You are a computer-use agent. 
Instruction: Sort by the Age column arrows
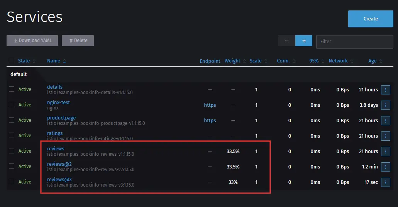(381, 61)
